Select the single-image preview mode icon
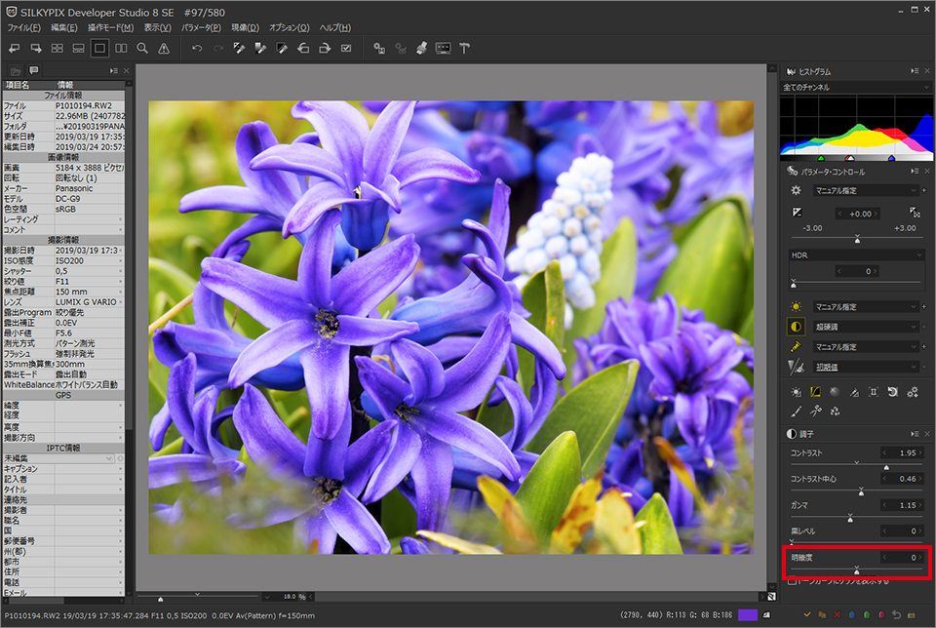The image size is (936, 628). tap(99, 48)
